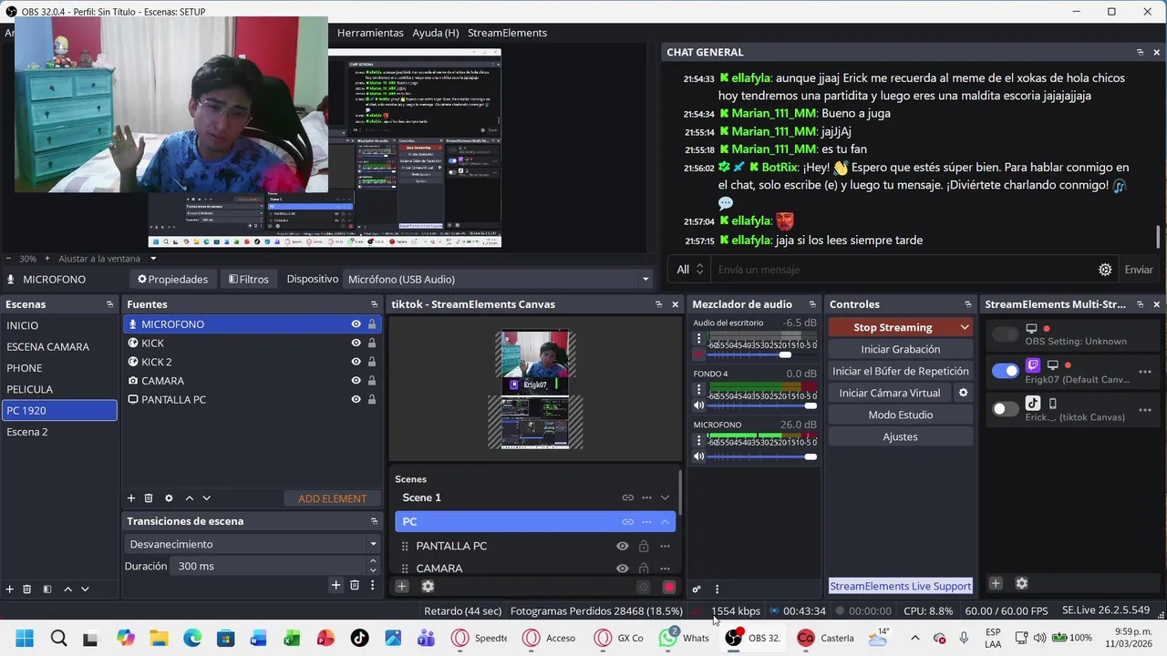The image size is (1167, 656).
Task: Open options menu for FONDO 4 audio
Action: point(699,389)
